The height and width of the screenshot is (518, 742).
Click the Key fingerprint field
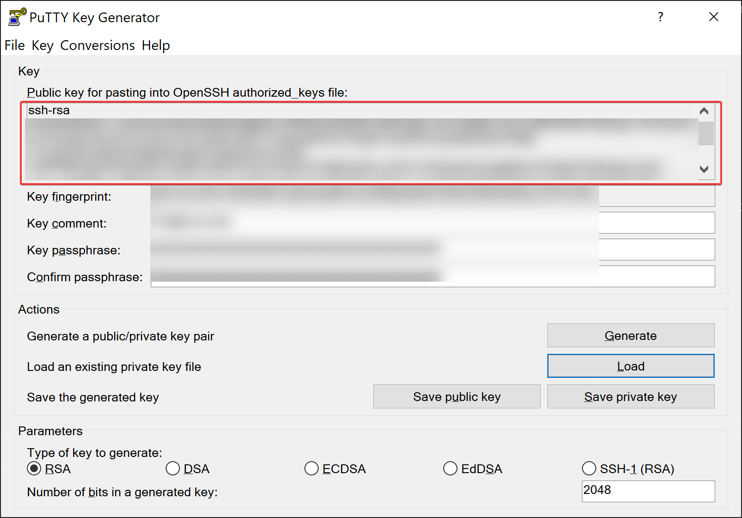[433, 196]
